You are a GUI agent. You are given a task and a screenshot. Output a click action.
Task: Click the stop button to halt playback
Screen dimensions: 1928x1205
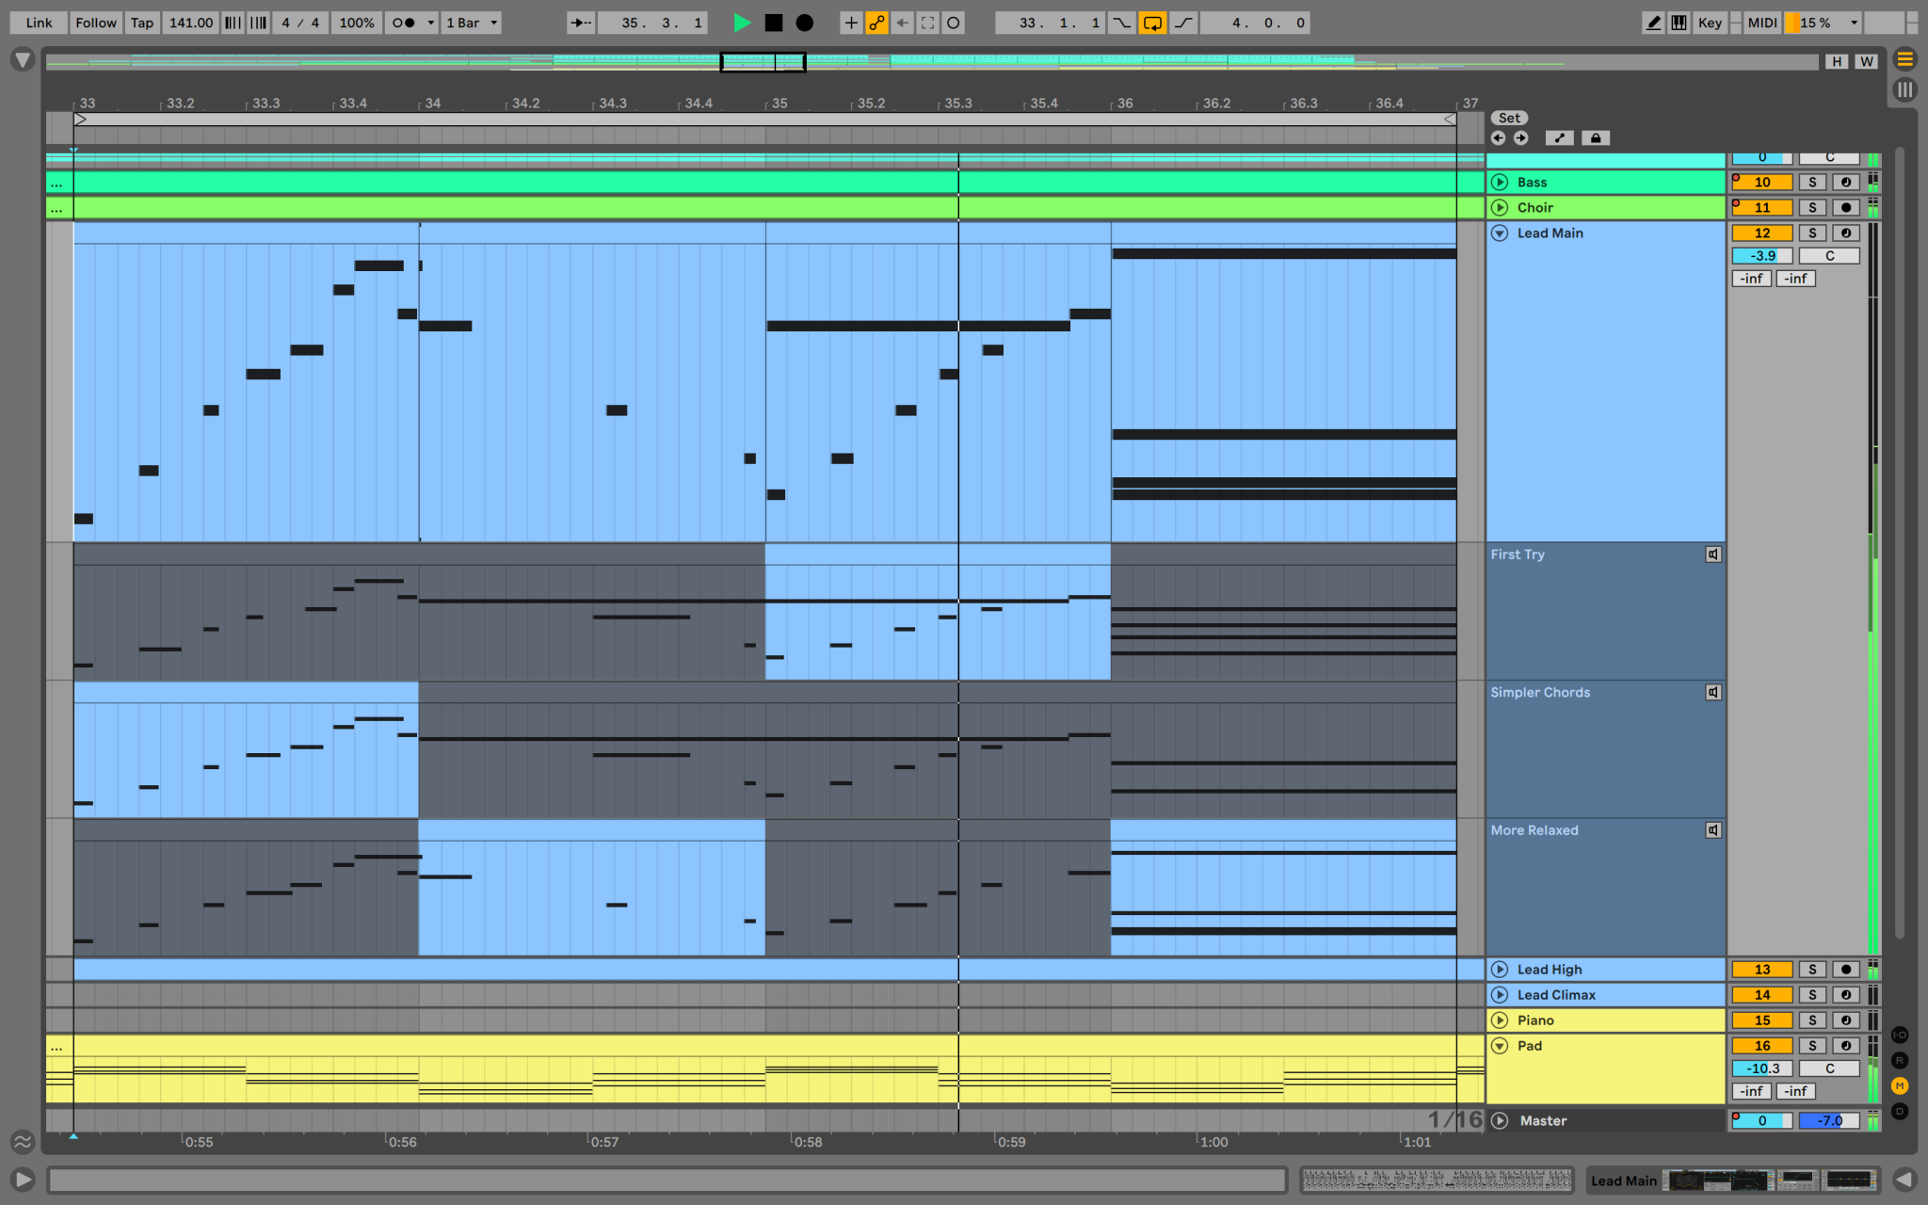[x=773, y=23]
